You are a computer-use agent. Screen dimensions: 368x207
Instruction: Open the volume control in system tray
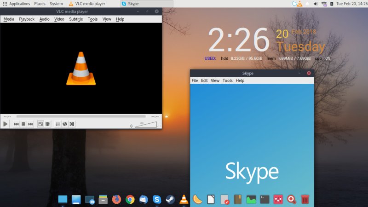click(316, 4)
